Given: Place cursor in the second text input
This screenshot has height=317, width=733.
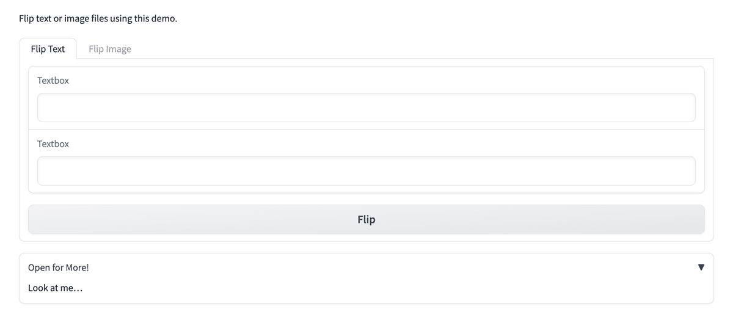Looking at the screenshot, I should click(x=366, y=171).
